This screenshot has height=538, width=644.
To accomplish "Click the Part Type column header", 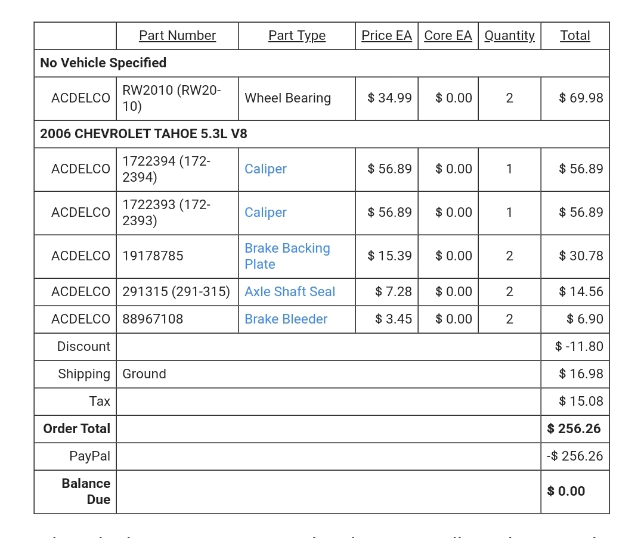I will (297, 36).
